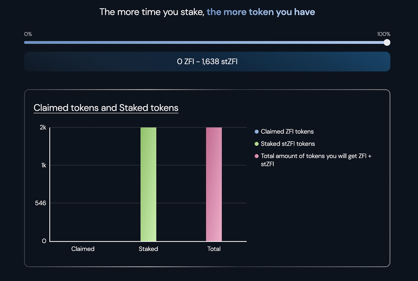Click the Claimed x-axis label
This screenshot has width=418, height=281.
(x=83, y=249)
